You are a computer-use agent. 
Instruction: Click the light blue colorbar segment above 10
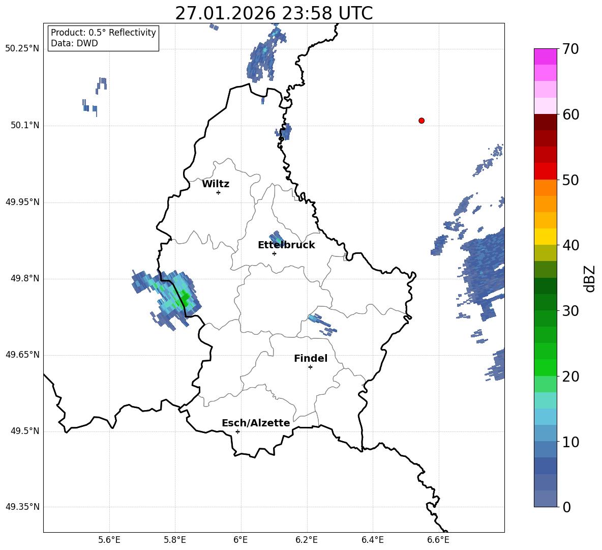coord(545,433)
